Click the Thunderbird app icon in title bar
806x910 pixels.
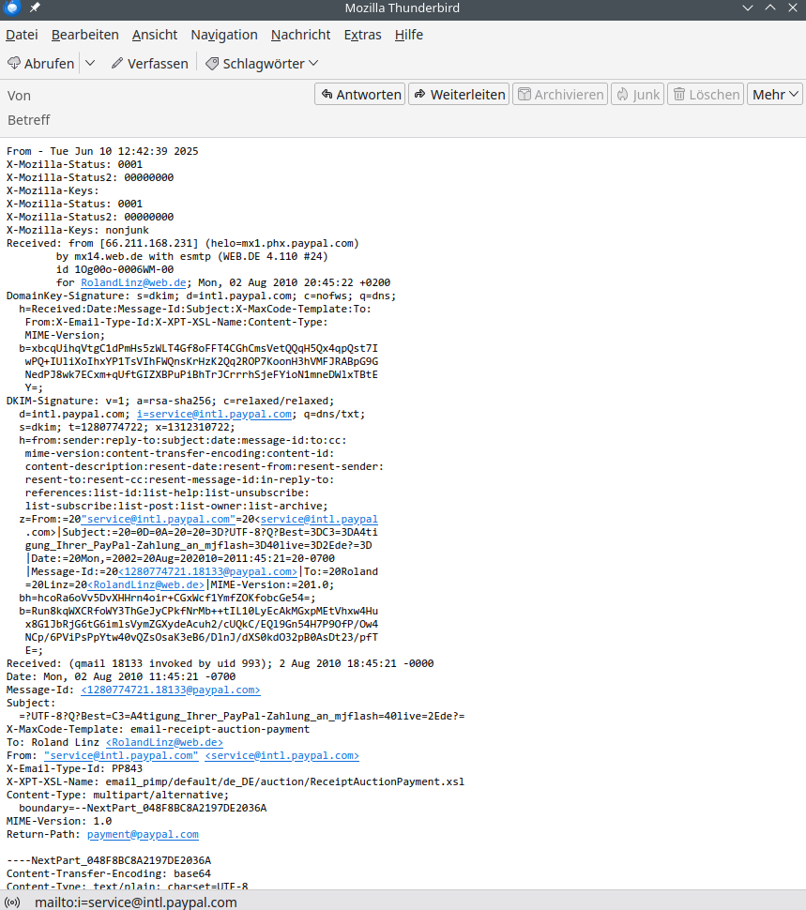11,8
